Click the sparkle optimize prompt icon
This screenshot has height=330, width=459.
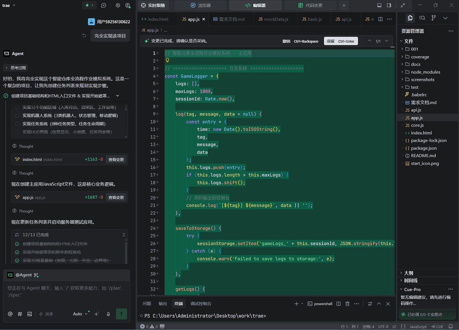click(x=97, y=314)
